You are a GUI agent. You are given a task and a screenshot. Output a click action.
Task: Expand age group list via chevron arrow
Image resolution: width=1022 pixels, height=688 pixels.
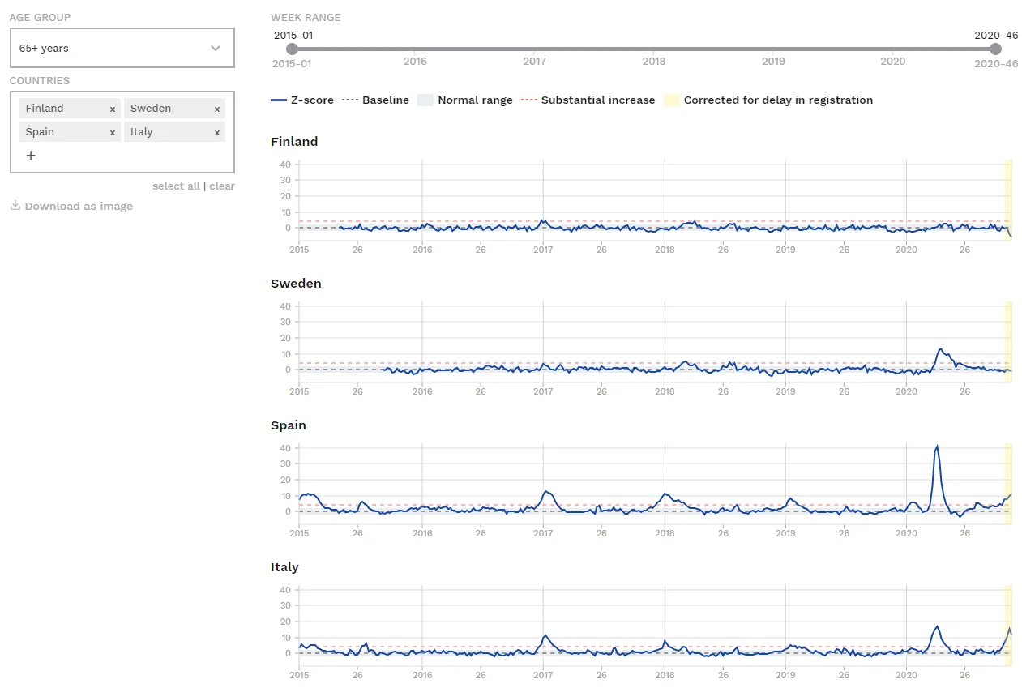tap(216, 49)
